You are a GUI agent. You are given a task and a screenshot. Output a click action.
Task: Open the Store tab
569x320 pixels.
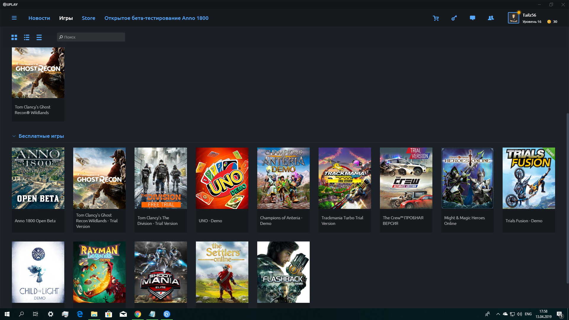click(88, 18)
